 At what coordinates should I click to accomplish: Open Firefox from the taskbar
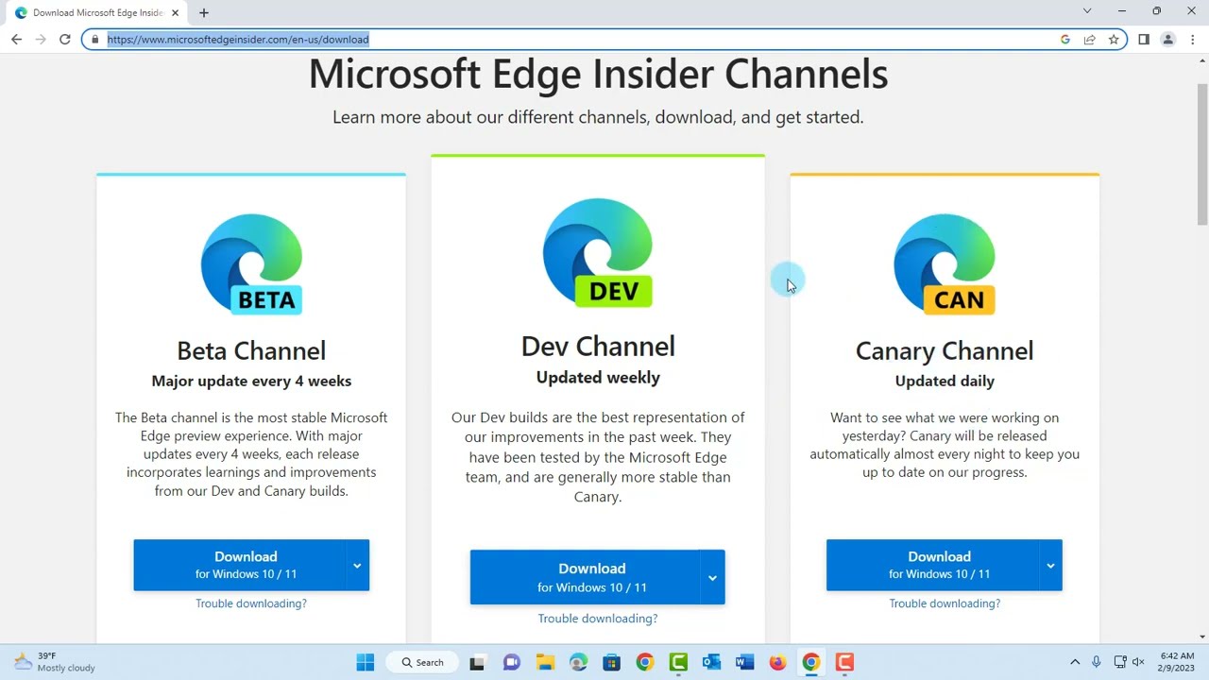coord(777,662)
